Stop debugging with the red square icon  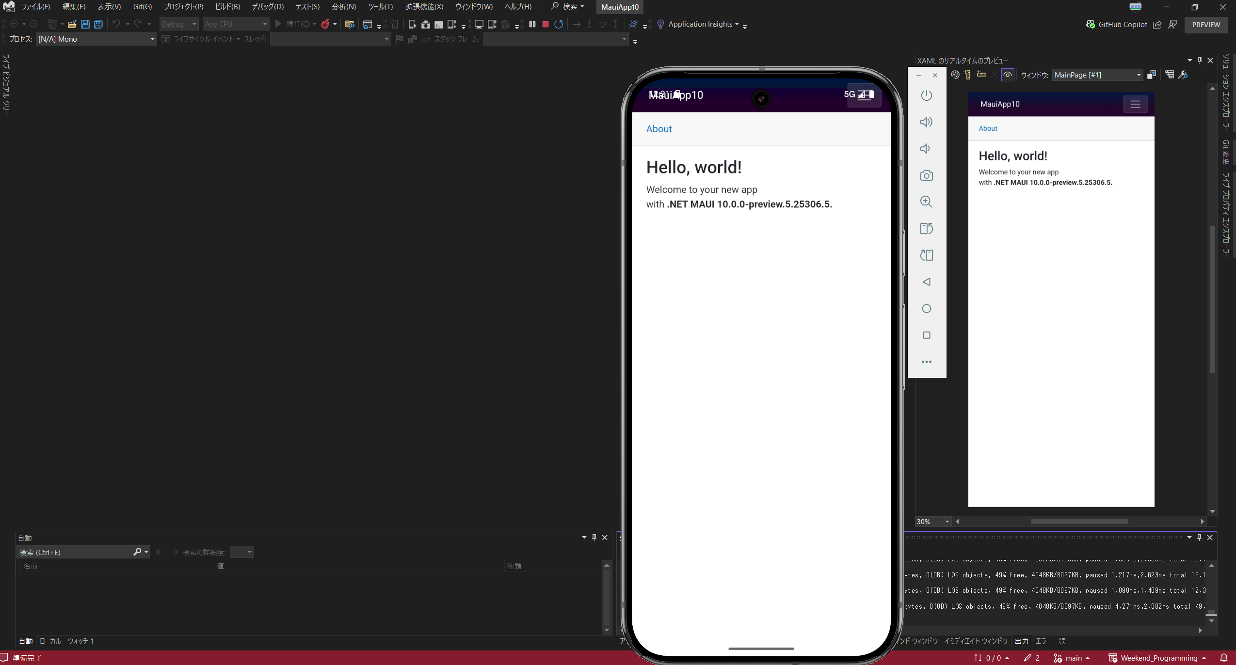pyautogui.click(x=546, y=24)
